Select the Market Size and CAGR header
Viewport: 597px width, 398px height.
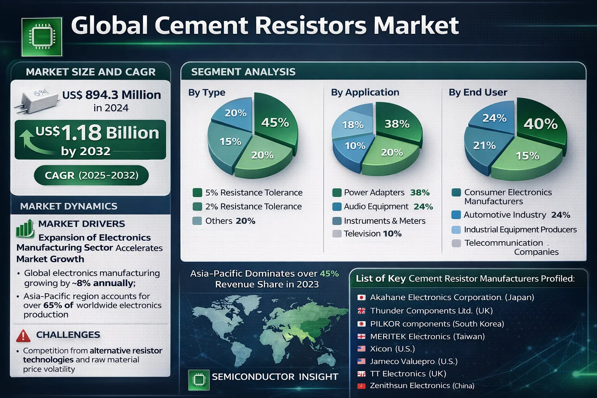tap(91, 72)
